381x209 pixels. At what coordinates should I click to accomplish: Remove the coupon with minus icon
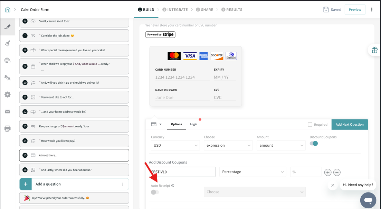[337, 172]
